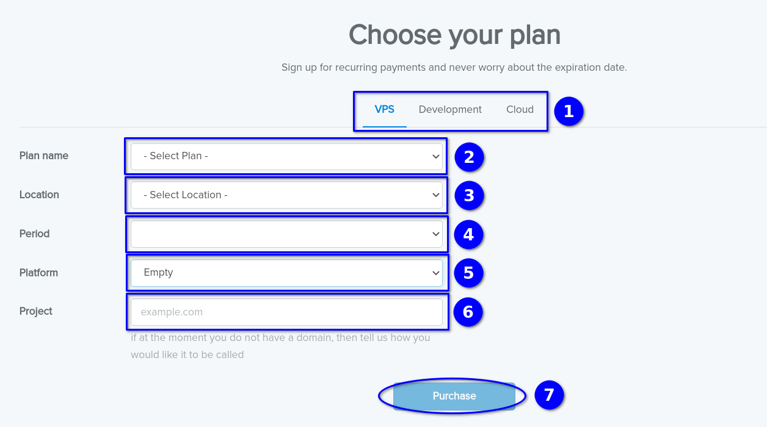
Task: Click the number 4 badge beside Period
Action: tap(468, 235)
